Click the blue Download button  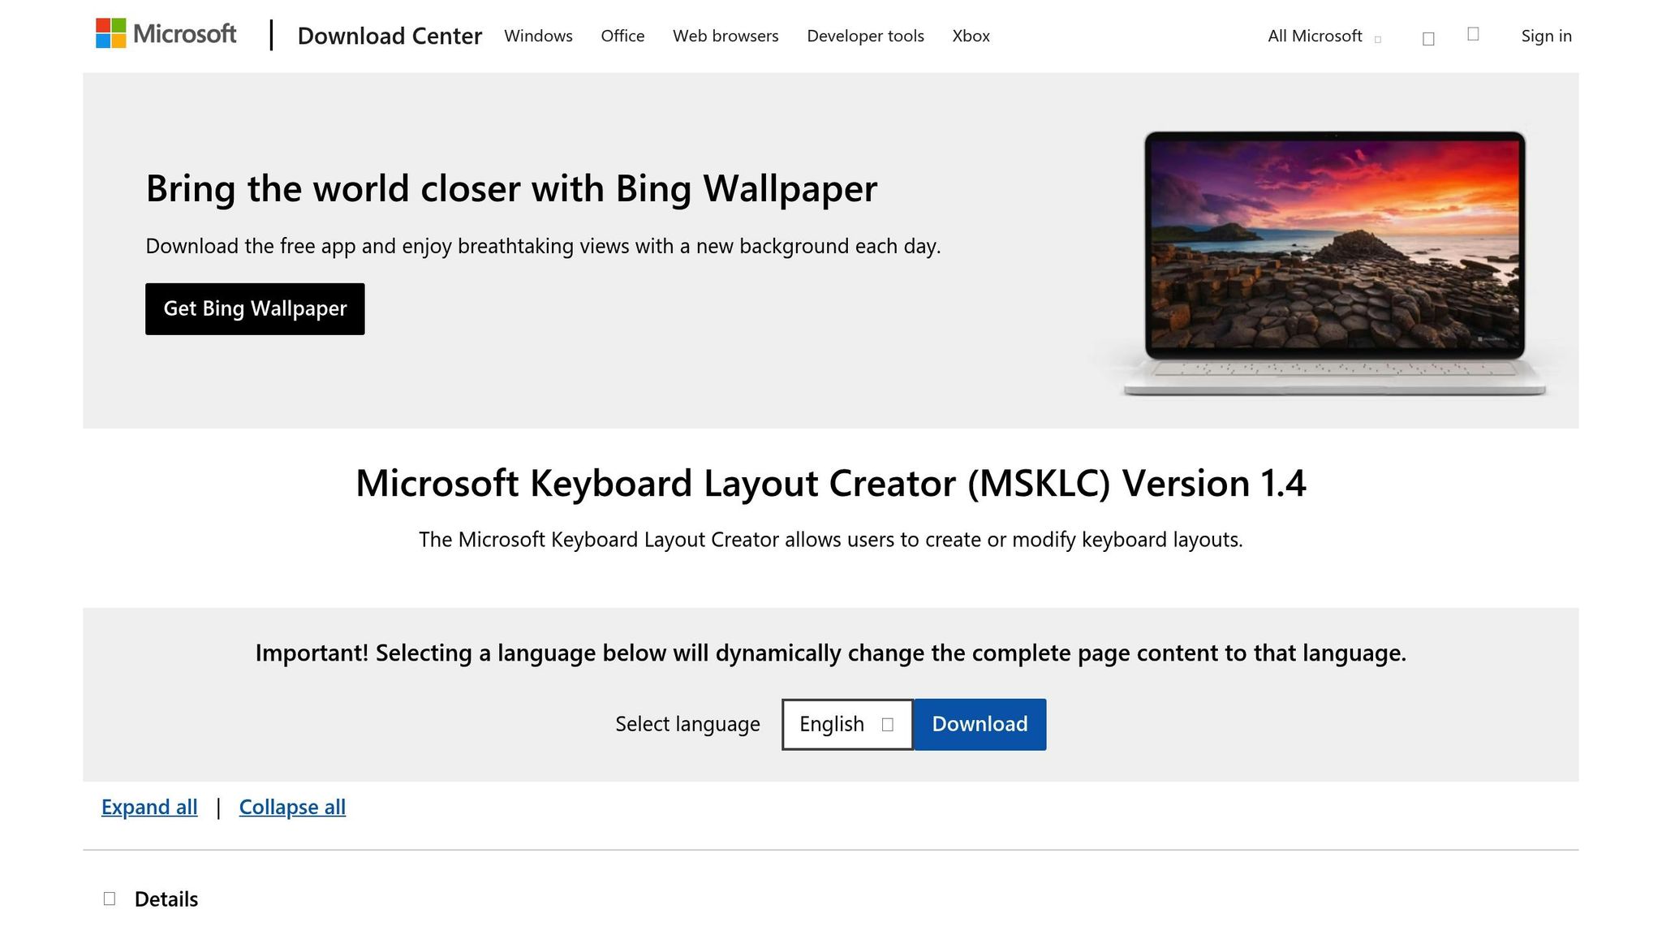980,724
